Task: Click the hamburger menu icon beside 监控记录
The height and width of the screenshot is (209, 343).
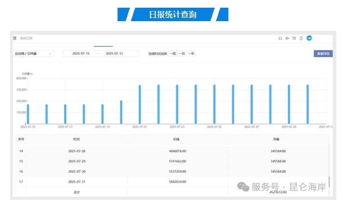Action: pos(15,38)
